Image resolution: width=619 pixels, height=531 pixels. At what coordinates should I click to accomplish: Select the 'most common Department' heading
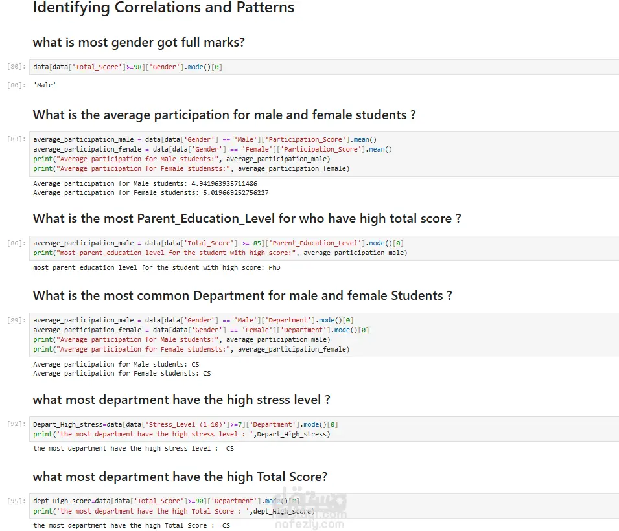coord(242,296)
